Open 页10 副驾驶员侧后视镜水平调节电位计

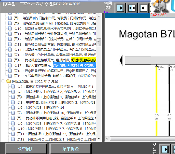click(x=55, y=29)
